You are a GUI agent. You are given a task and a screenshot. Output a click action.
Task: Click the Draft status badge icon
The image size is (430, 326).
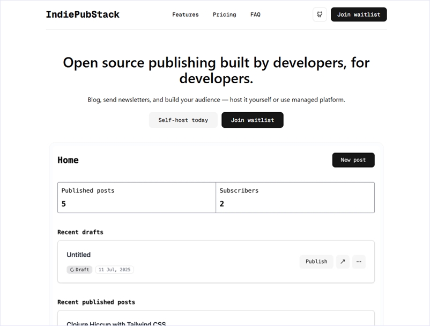(x=71, y=270)
